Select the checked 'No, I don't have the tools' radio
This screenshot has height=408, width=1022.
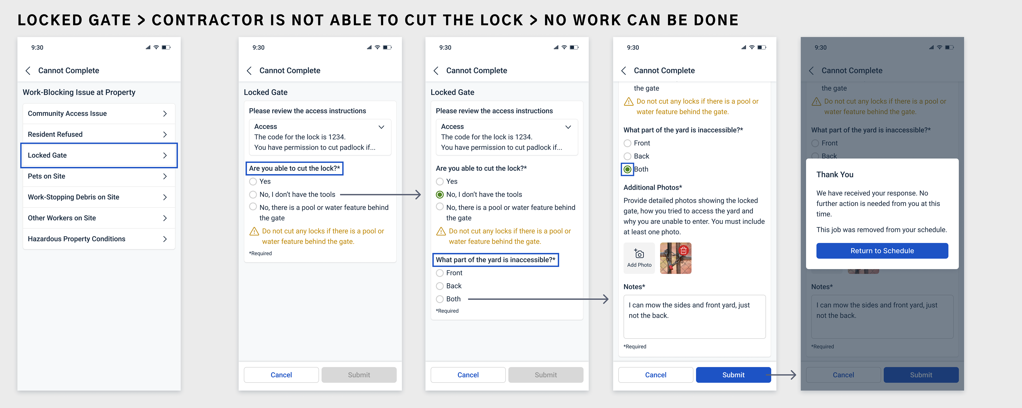pyautogui.click(x=440, y=195)
